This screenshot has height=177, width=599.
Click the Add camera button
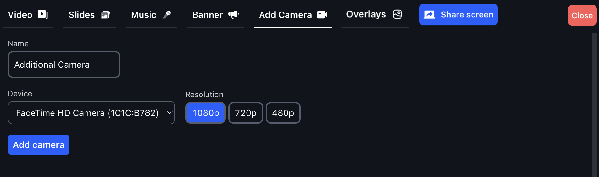(38, 145)
